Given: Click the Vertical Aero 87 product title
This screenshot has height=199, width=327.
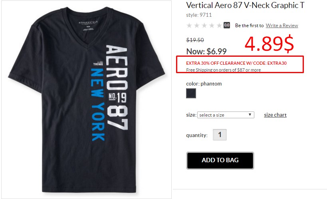Looking at the screenshot, I should [245, 5].
